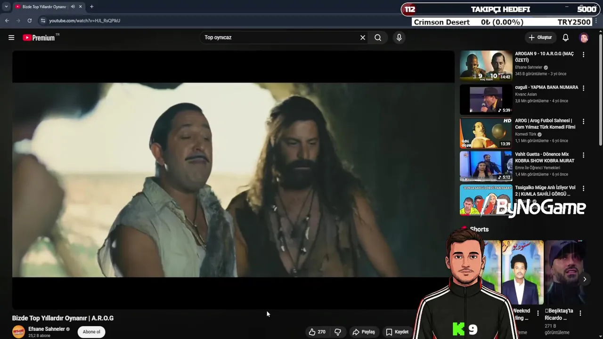Click the Oluştur create button
Viewport: 603px width, 339px height.
click(540, 38)
